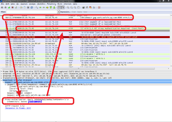Collapse the CONNECT request line node

tap(3, 82)
